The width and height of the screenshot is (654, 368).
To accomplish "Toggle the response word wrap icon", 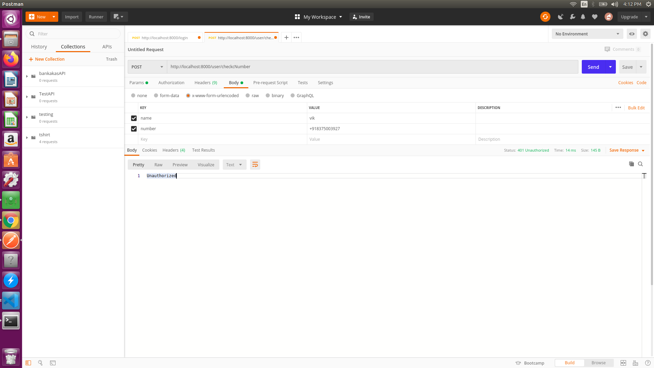I will pyautogui.click(x=255, y=165).
